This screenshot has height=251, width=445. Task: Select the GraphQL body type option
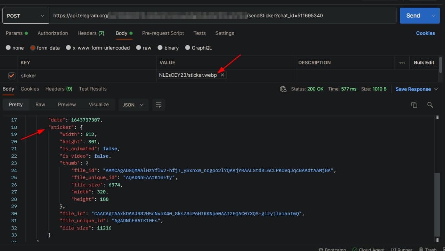(188, 48)
